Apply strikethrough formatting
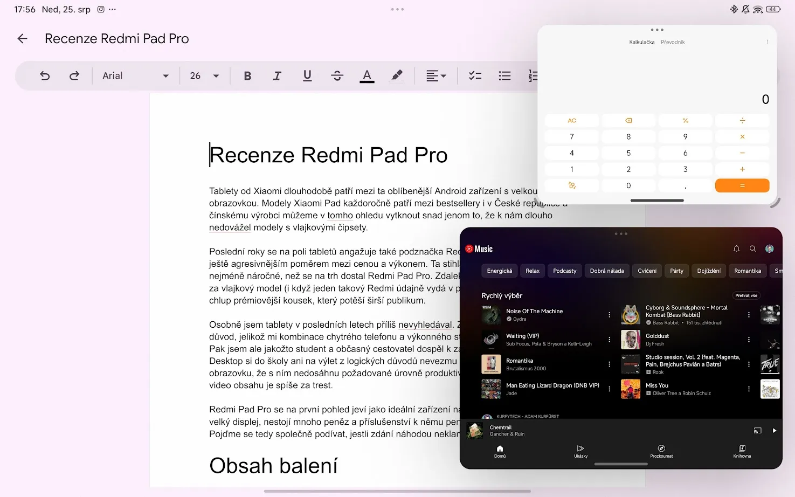Image resolution: width=795 pixels, height=497 pixels. 337,76
